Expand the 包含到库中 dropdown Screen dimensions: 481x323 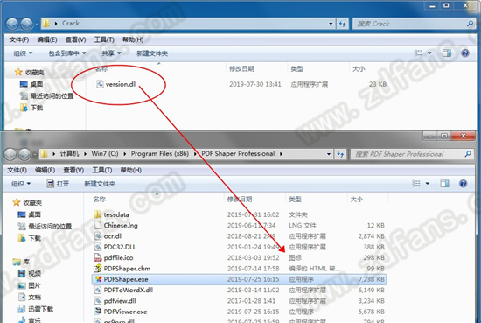[67, 53]
